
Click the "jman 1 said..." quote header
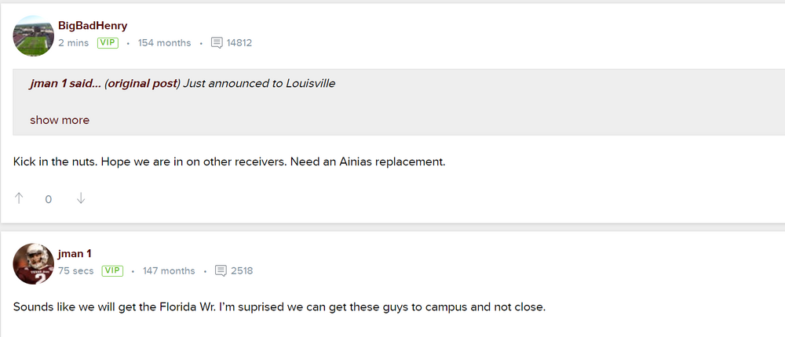click(x=65, y=83)
